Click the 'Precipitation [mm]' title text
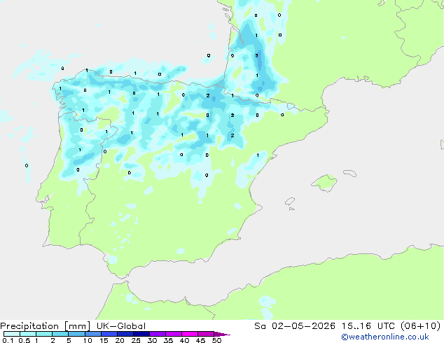This screenshot has width=444, height=343. 46,326
